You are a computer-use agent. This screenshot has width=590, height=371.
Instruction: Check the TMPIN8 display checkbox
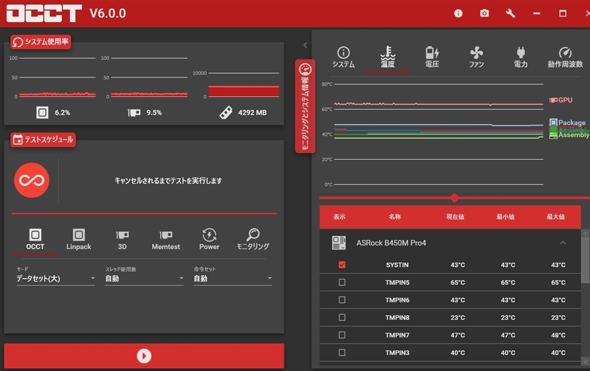(x=342, y=318)
